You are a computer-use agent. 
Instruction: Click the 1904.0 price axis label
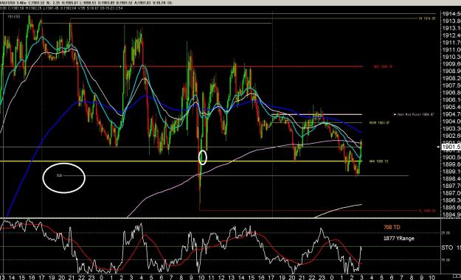(x=451, y=122)
